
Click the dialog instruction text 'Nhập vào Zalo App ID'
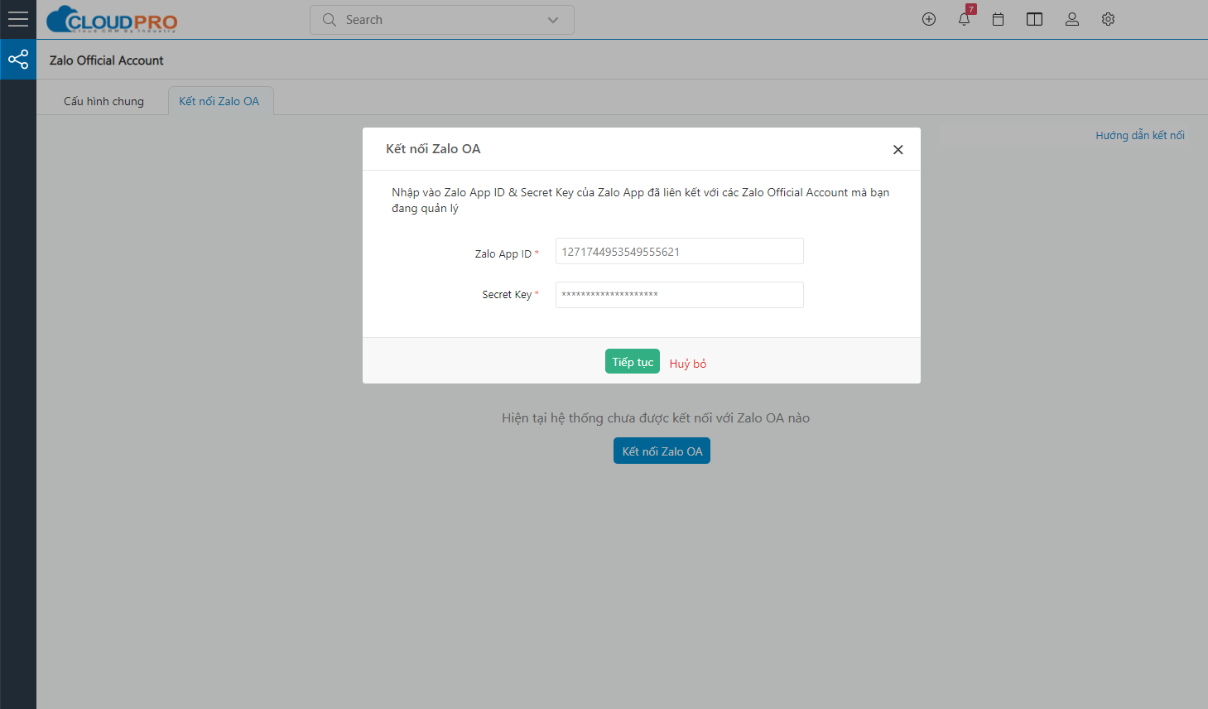pyautogui.click(x=641, y=200)
